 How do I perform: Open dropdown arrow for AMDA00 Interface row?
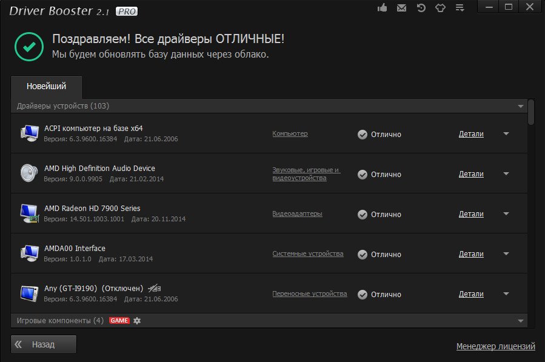coord(506,253)
